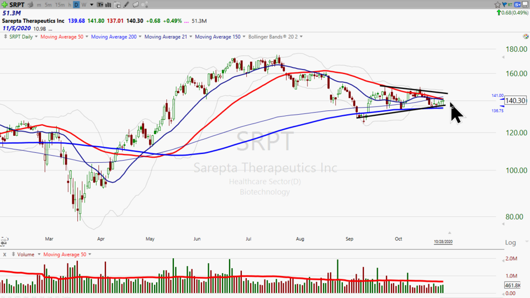Image resolution: width=530 pixels, height=298 pixels.
Task: Click the bold 51.3M volume text
Action: [x=12, y=13]
